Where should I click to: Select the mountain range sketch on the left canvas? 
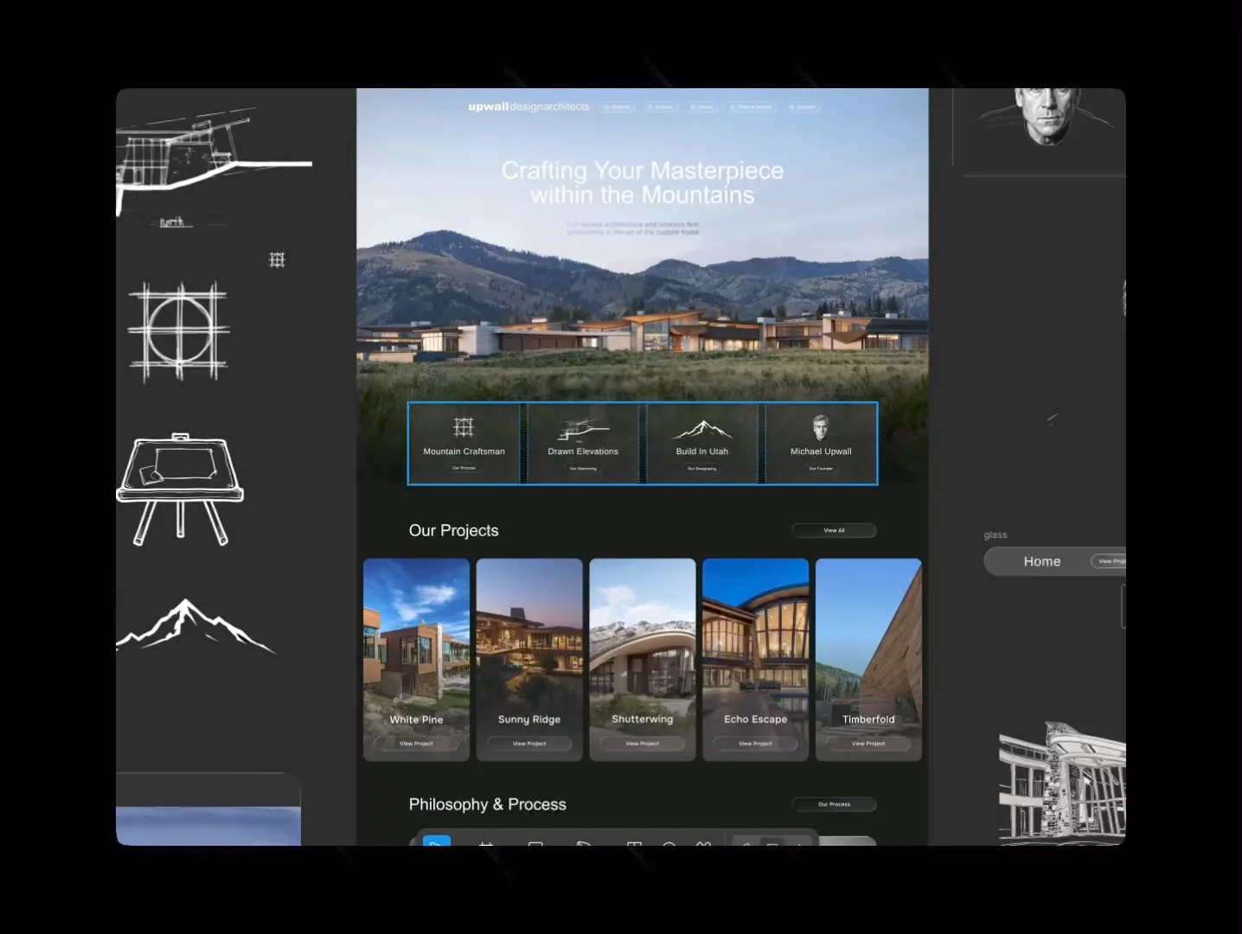(196, 625)
